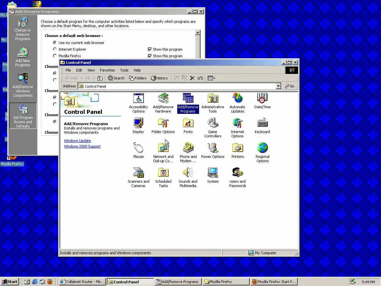
Task: Launch Internet Explorer quick launch icon
Action: tap(35, 282)
